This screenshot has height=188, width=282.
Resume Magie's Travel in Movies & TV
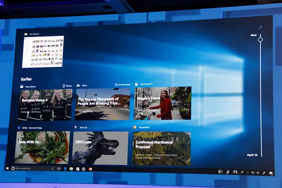(x=163, y=103)
